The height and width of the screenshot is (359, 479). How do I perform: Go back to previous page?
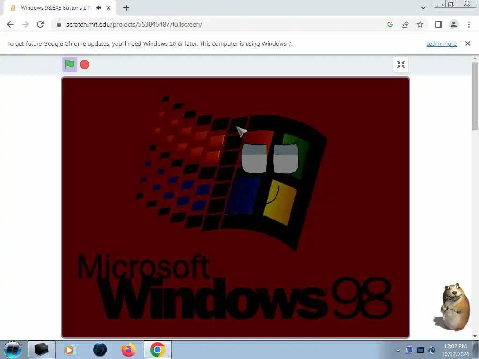(x=10, y=24)
